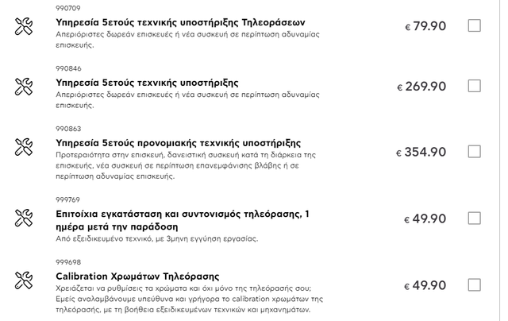This screenshot has width=508, height=321.
Task: Open 'Υπηρεσία 5ετούς τεχνικής υποστήριξης Τηλεοράσεων' title
Action: click(180, 22)
